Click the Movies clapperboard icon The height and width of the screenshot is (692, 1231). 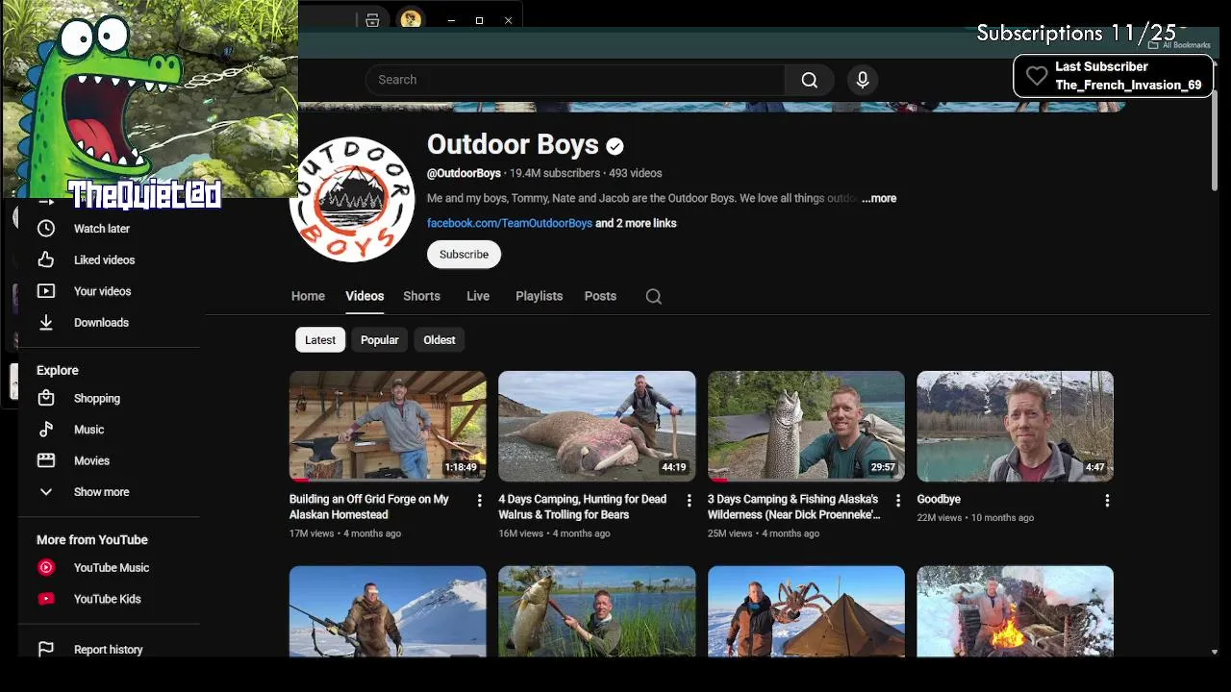46,460
